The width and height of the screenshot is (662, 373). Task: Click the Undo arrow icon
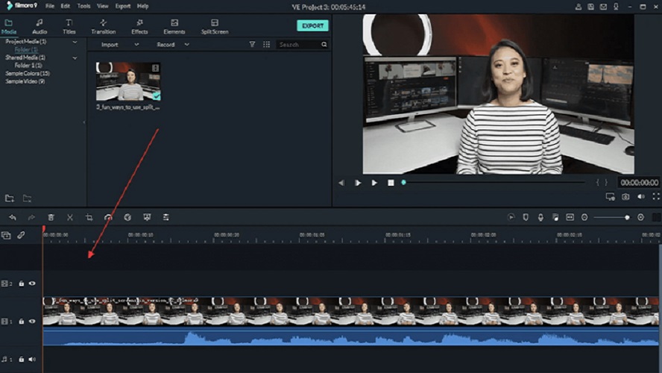point(13,217)
